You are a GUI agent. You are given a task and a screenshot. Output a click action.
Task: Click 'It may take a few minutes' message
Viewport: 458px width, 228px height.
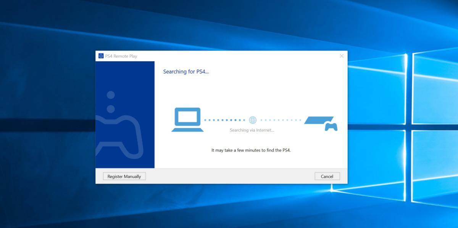[251, 150]
